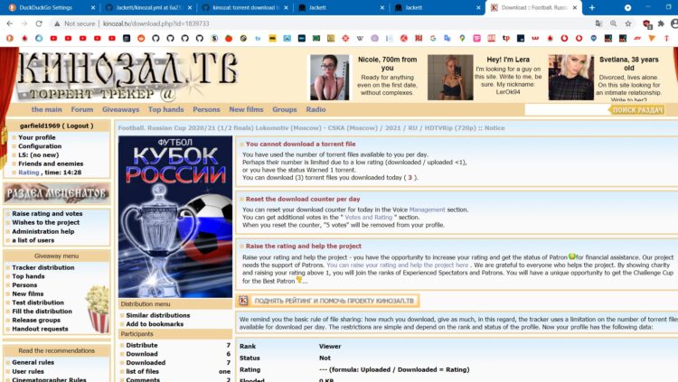
Task: Reload the kinozal.tv page
Action: click(39, 23)
